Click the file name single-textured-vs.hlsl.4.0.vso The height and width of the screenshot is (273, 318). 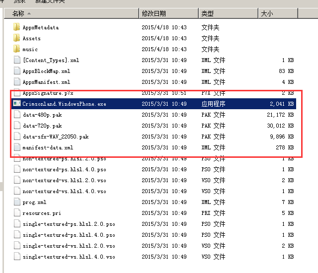(69, 257)
